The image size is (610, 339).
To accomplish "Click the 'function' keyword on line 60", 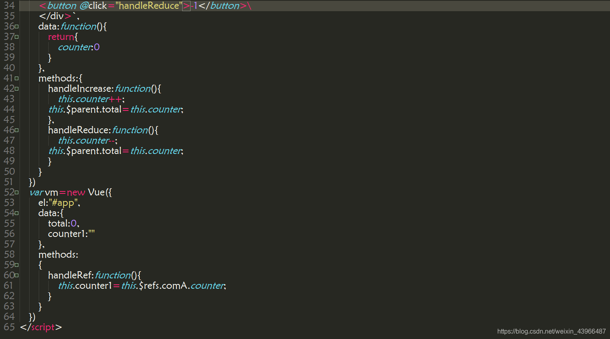I will pyautogui.click(x=113, y=275).
